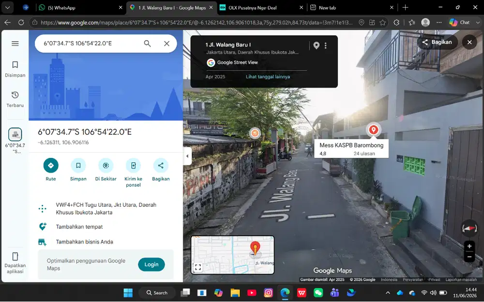Click the minimap preview
The image size is (484, 302).
(232, 255)
